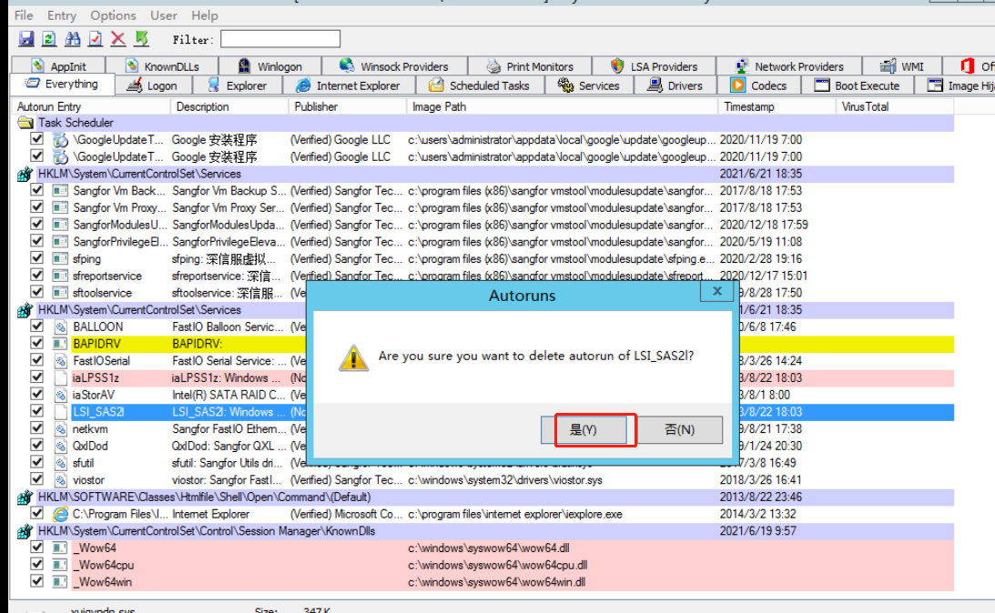Switch to the Scheduled Tasks tab
Screen dimensions: 995x613
480,85
